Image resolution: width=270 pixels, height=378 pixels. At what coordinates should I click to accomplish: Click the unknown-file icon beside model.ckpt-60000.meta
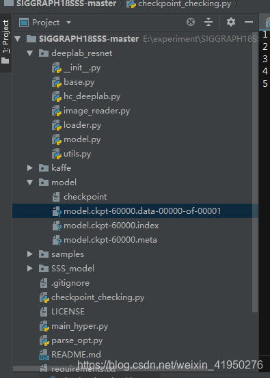[x=57, y=240]
